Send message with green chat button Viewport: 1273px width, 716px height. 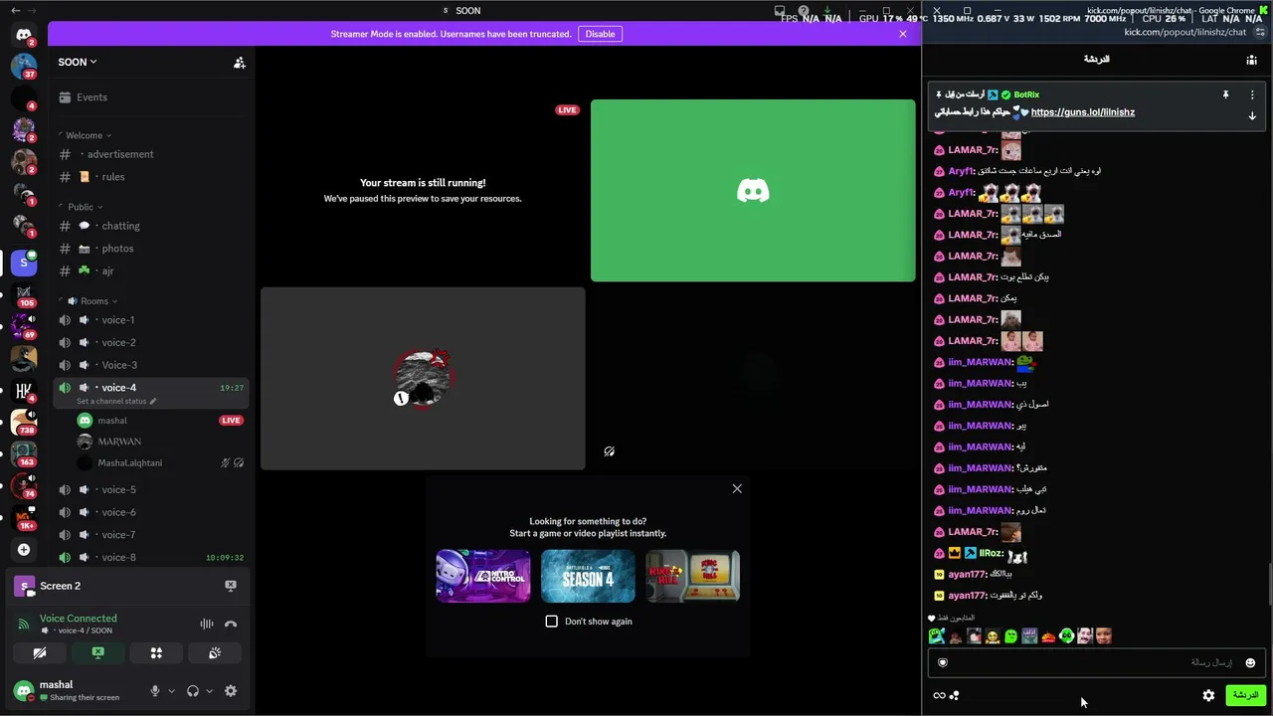[x=1245, y=695]
